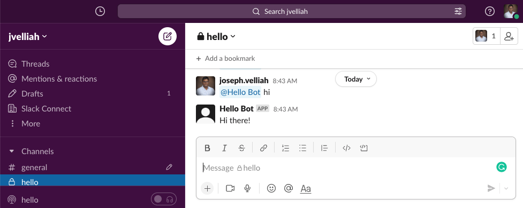Insert a bulleted list
Image resolution: width=523 pixels, height=208 pixels.
[x=303, y=148]
